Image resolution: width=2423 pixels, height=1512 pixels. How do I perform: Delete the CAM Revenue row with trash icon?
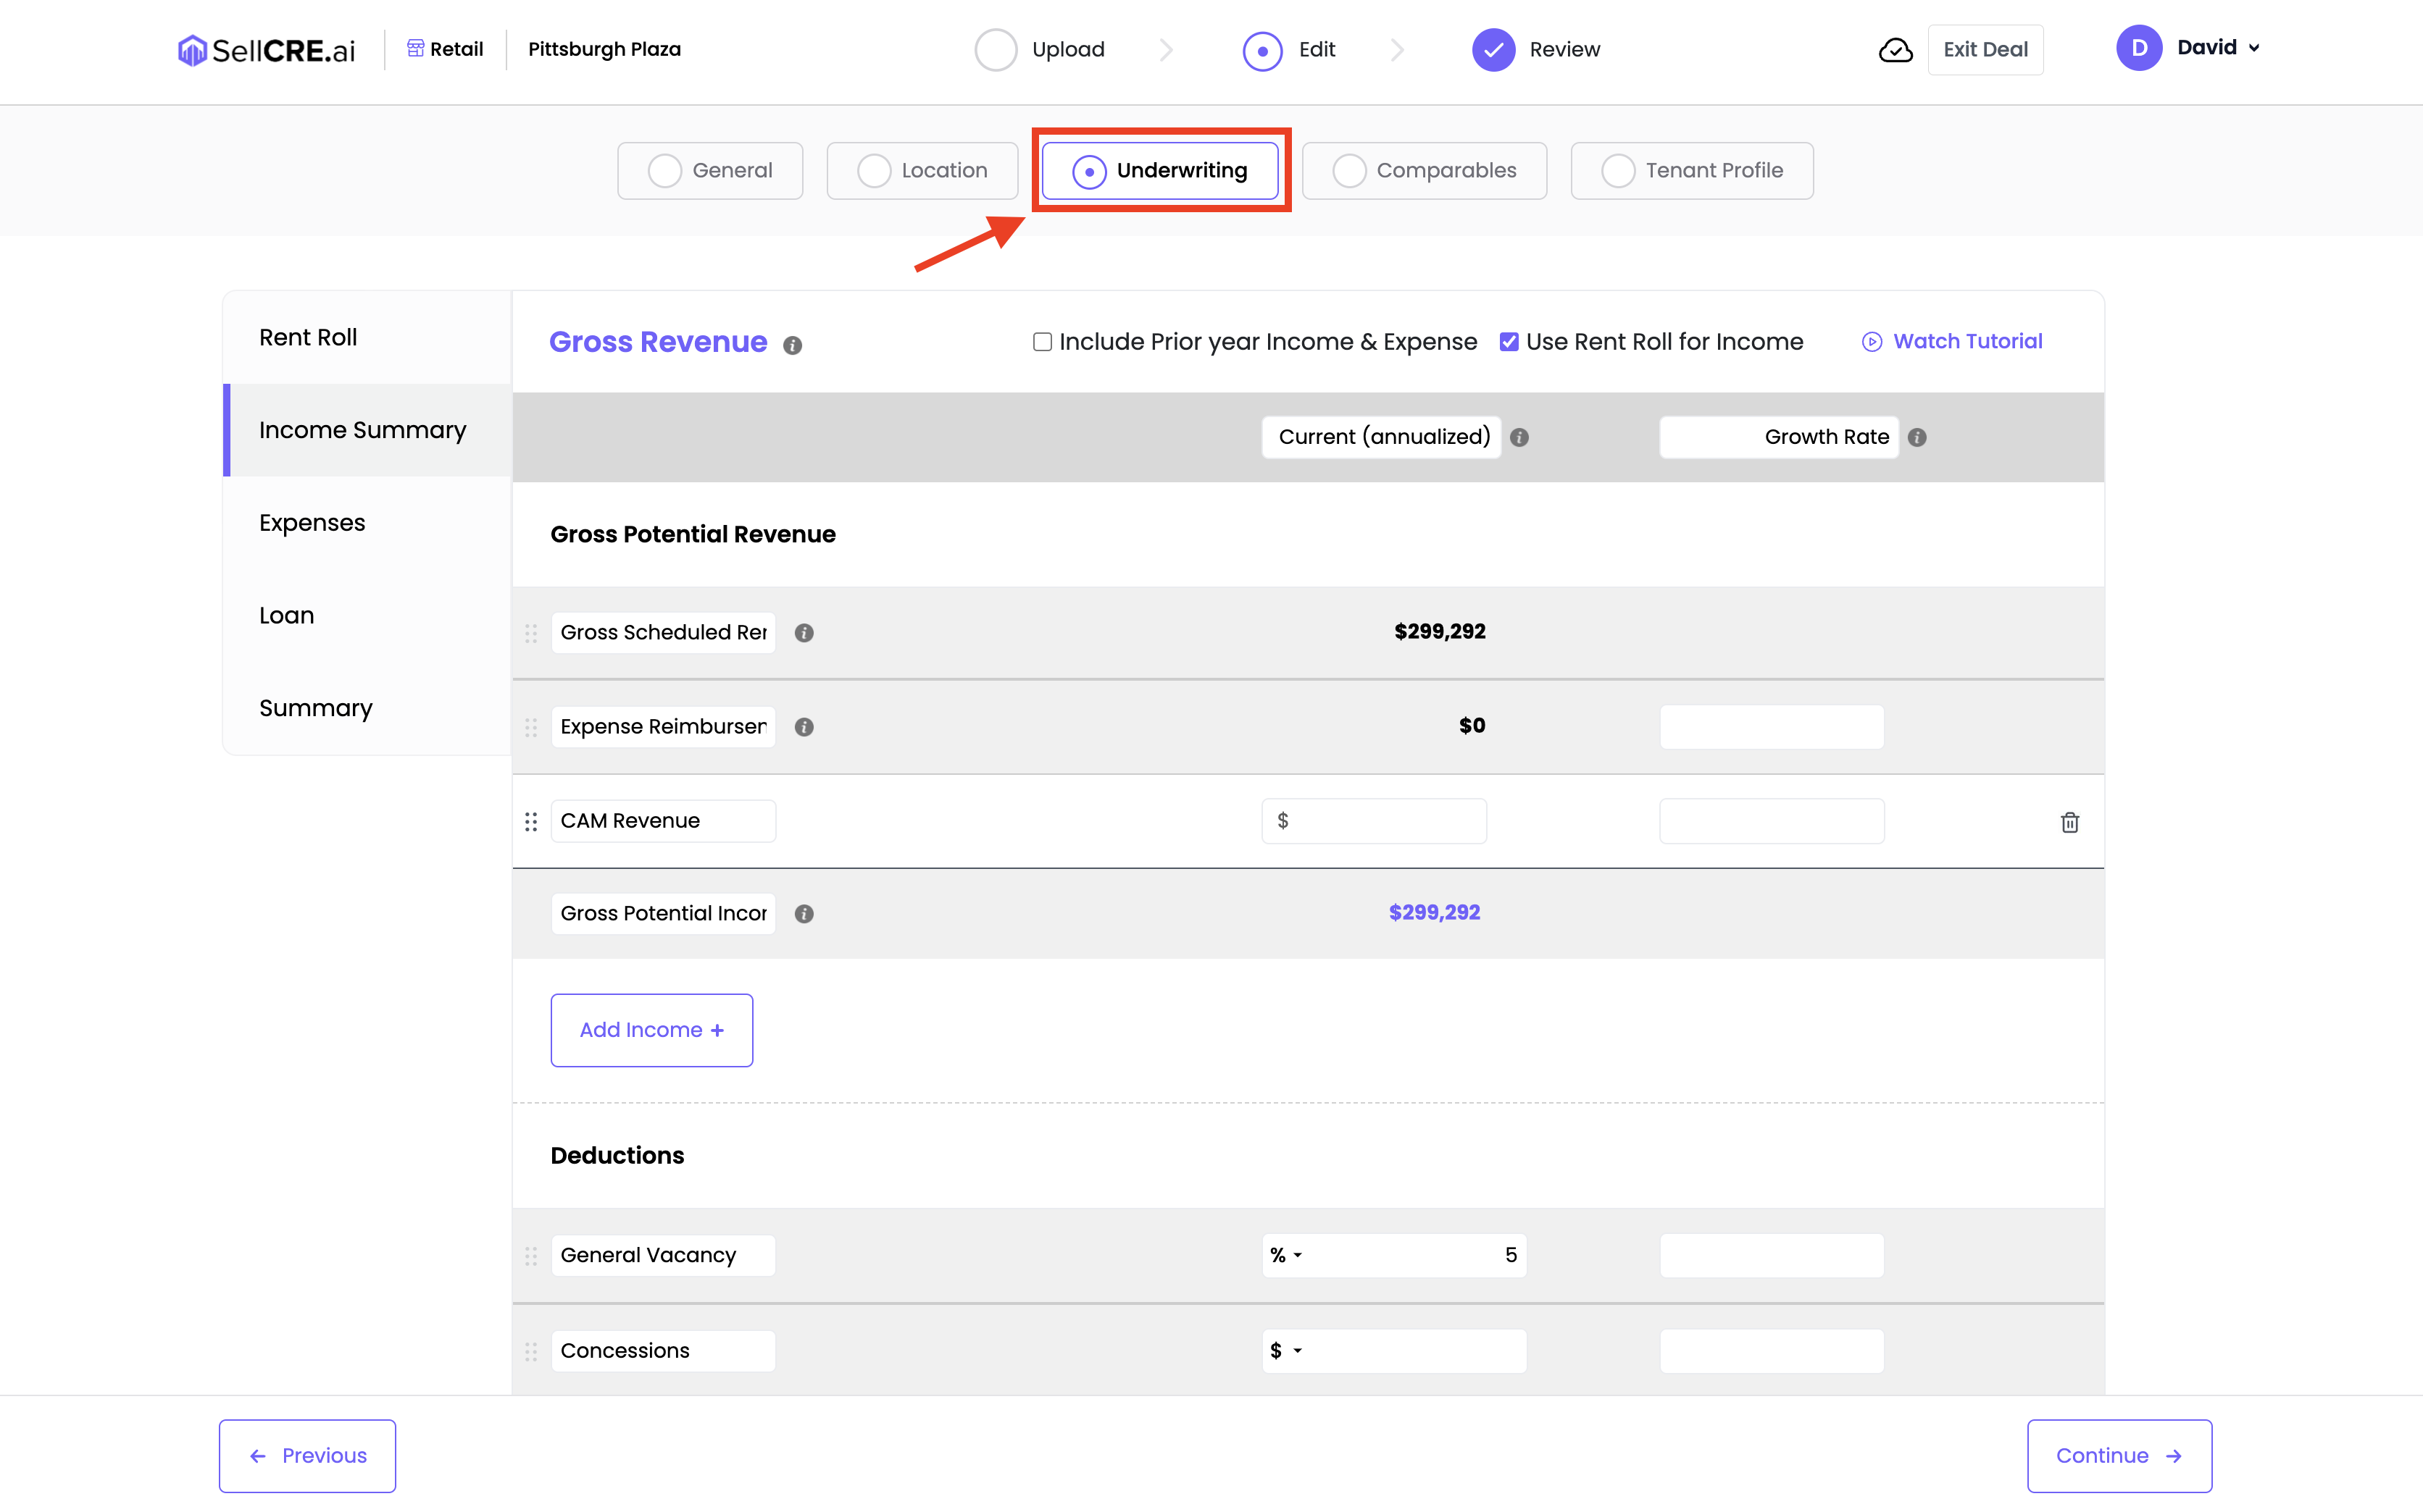pyautogui.click(x=2070, y=822)
